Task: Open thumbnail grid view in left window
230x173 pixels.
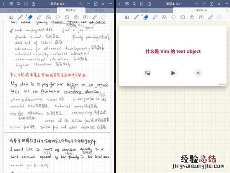Action: 11,4
